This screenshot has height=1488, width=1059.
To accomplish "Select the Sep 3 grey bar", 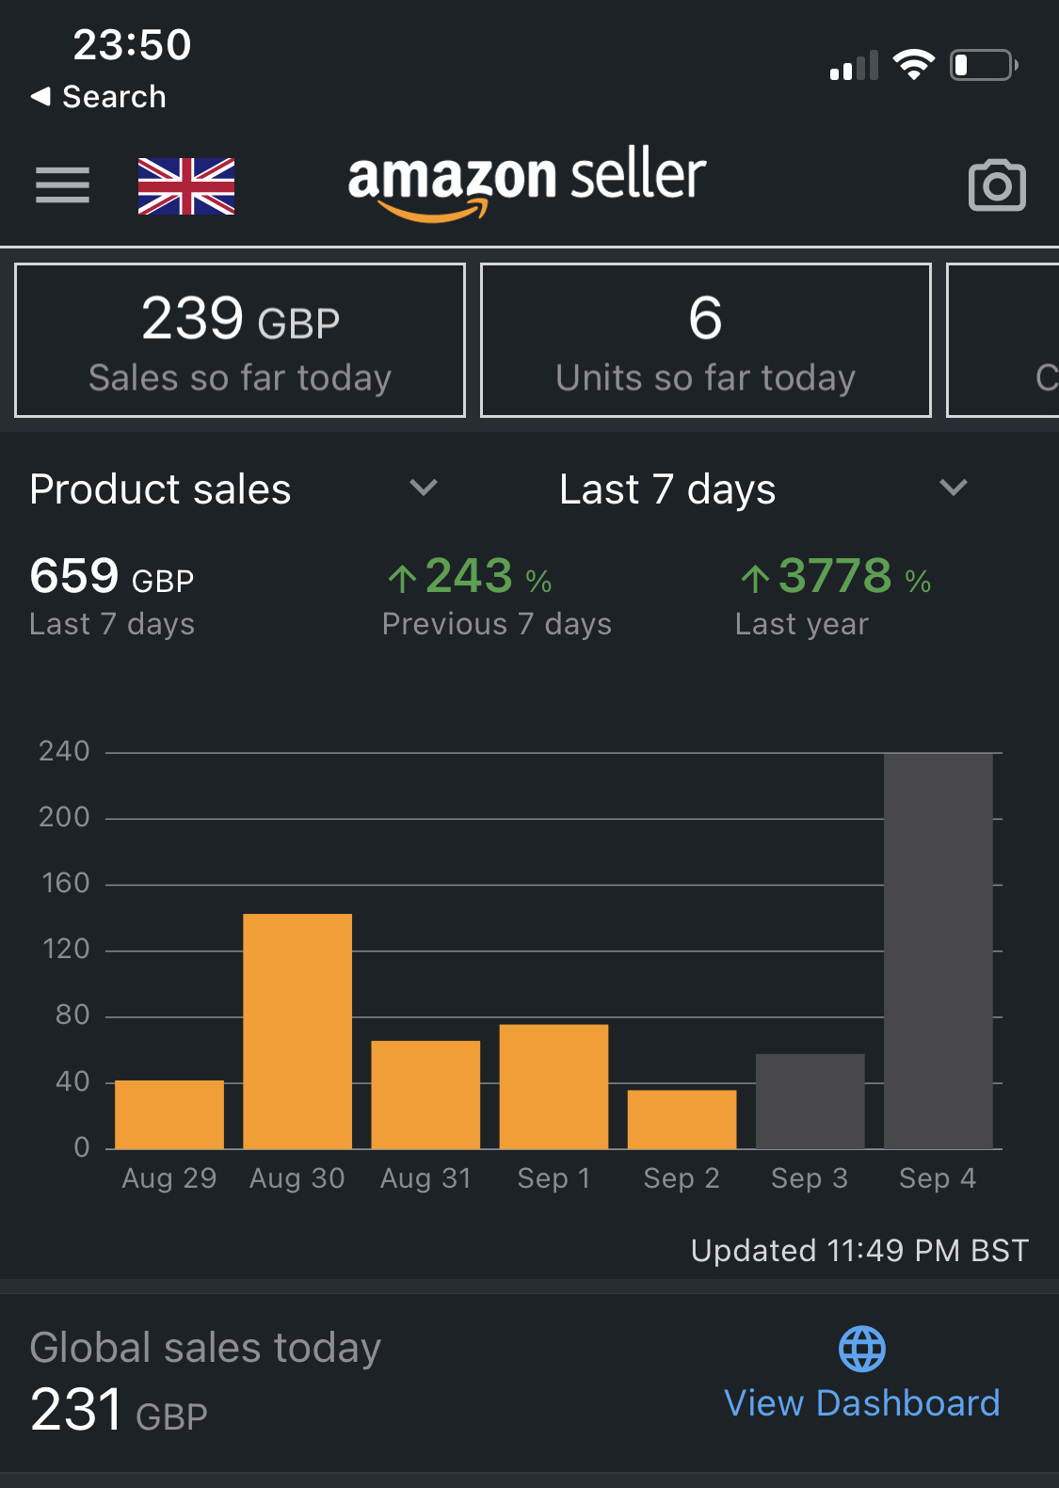I will click(810, 1101).
